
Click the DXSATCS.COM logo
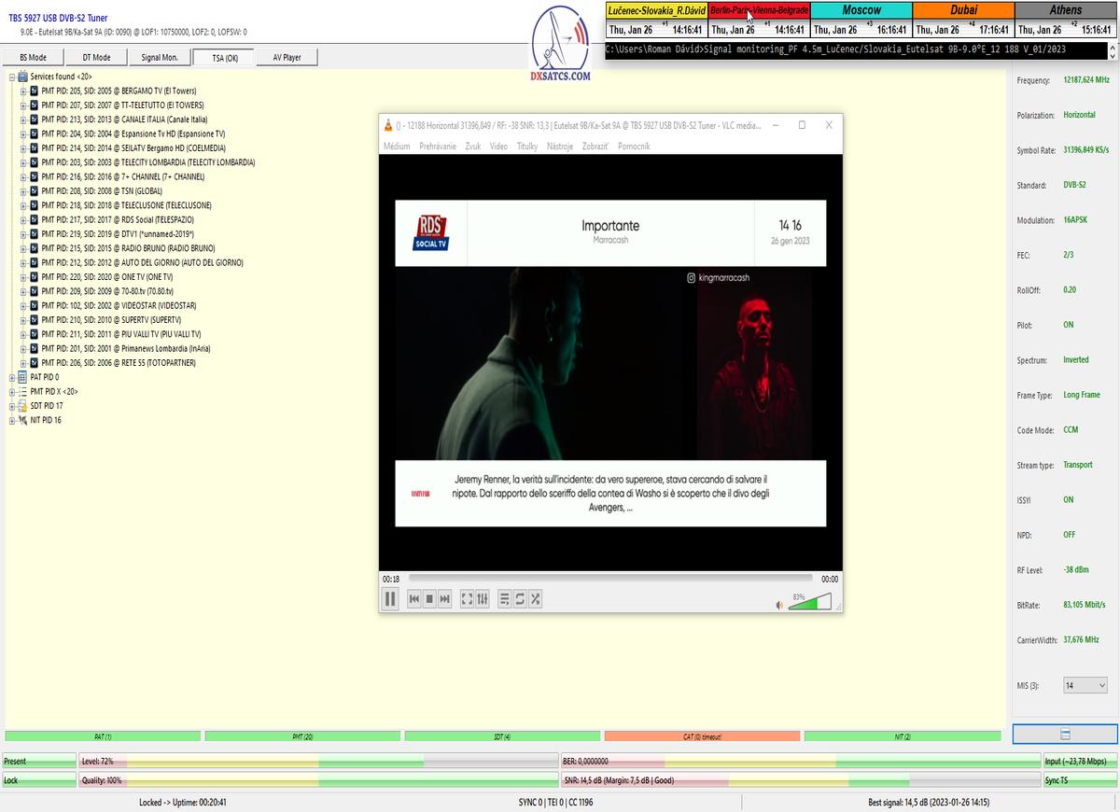pyautogui.click(x=560, y=47)
